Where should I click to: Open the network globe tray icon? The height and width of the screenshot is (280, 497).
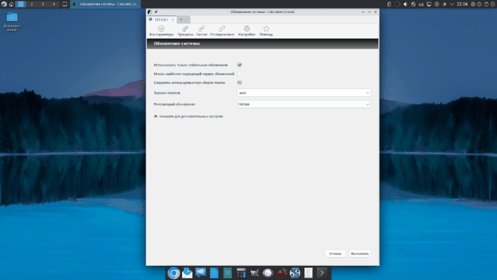(413, 4)
